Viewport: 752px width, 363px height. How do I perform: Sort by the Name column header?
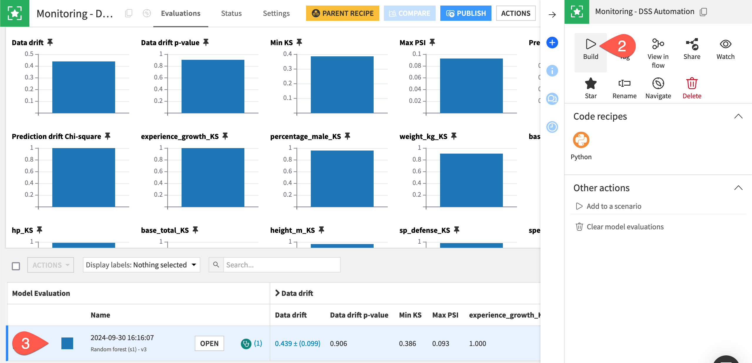pyautogui.click(x=100, y=315)
